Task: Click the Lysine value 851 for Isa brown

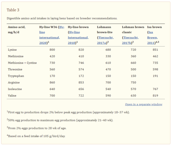Action: [155, 50]
